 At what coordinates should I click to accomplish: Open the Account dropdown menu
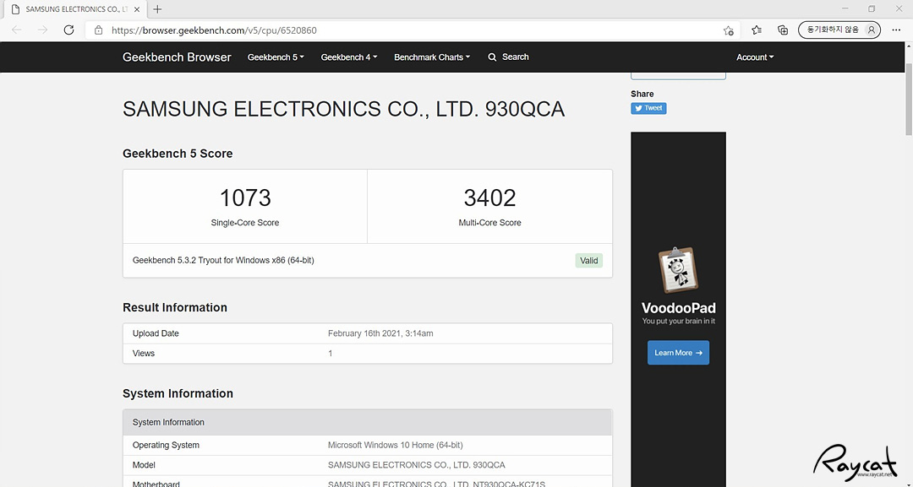pos(755,57)
